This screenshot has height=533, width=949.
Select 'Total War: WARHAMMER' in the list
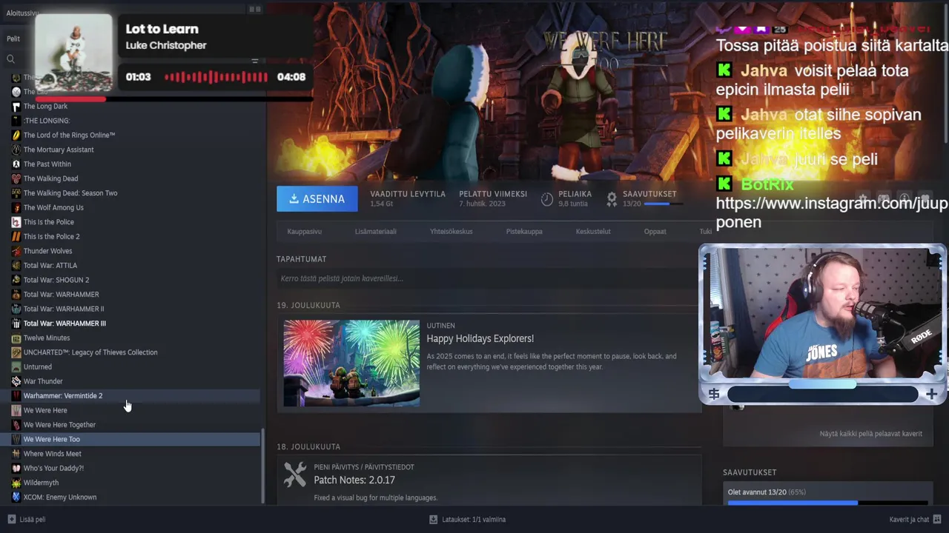61,295
